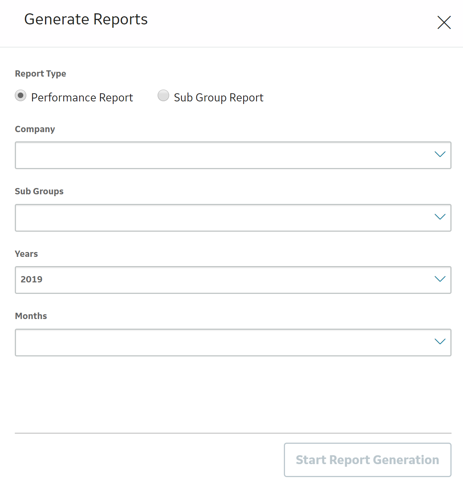Click the Sub Group Report option label
This screenshot has height=483, width=463.
coord(218,97)
